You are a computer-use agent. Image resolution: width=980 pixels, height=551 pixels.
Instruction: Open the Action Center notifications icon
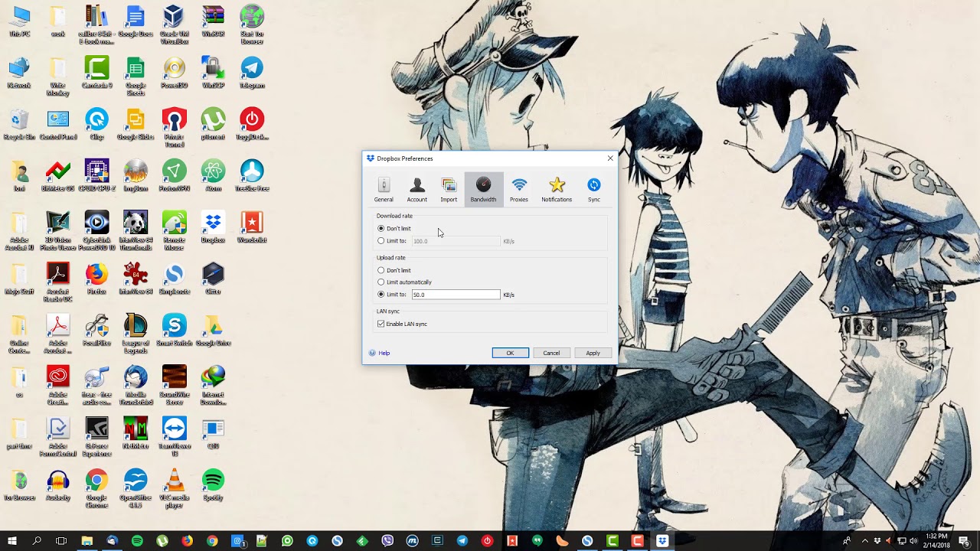pyautogui.click(x=964, y=541)
